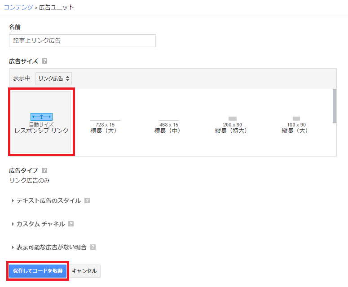Click the 広告ユニット breadcrumb text
The width and height of the screenshot is (348, 287).
[x=57, y=7]
